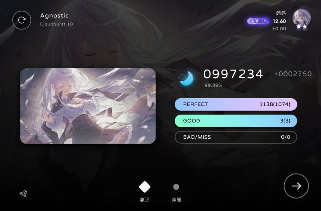Click the retry circular arrow icon
The height and width of the screenshot is (211, 321).
click(x=22, y=20)
